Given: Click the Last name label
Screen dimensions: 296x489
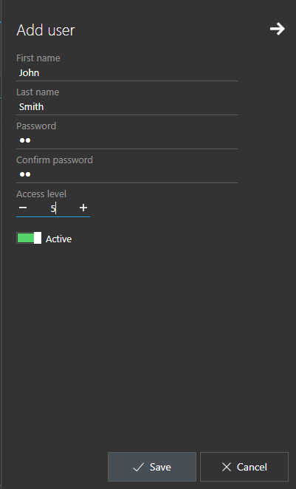Looking at the screenshot, I should (x=38, y=92).
